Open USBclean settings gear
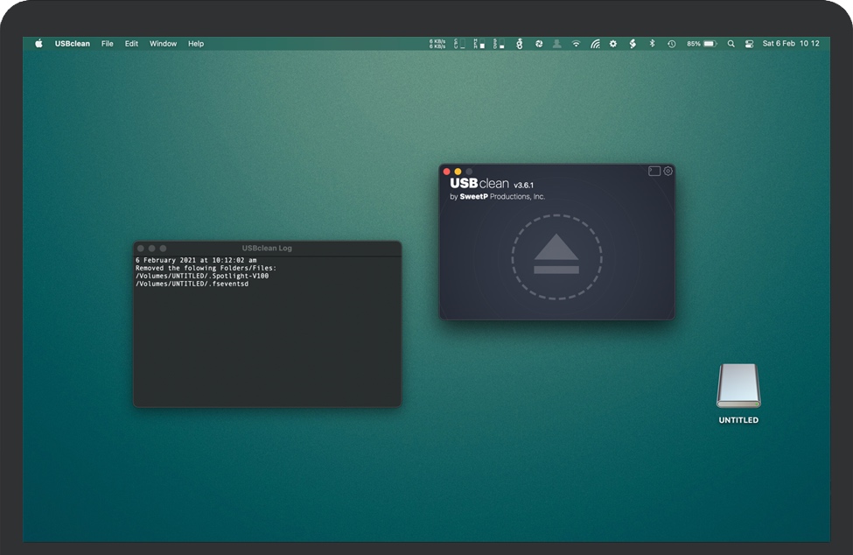 pyautogui.click(x=668, y=172)
